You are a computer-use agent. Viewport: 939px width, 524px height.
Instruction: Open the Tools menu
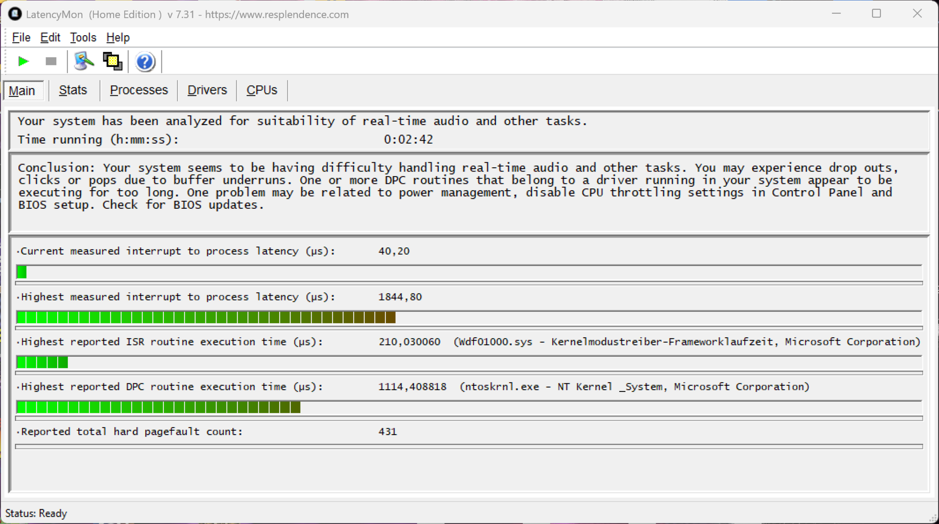click(83, 37)
